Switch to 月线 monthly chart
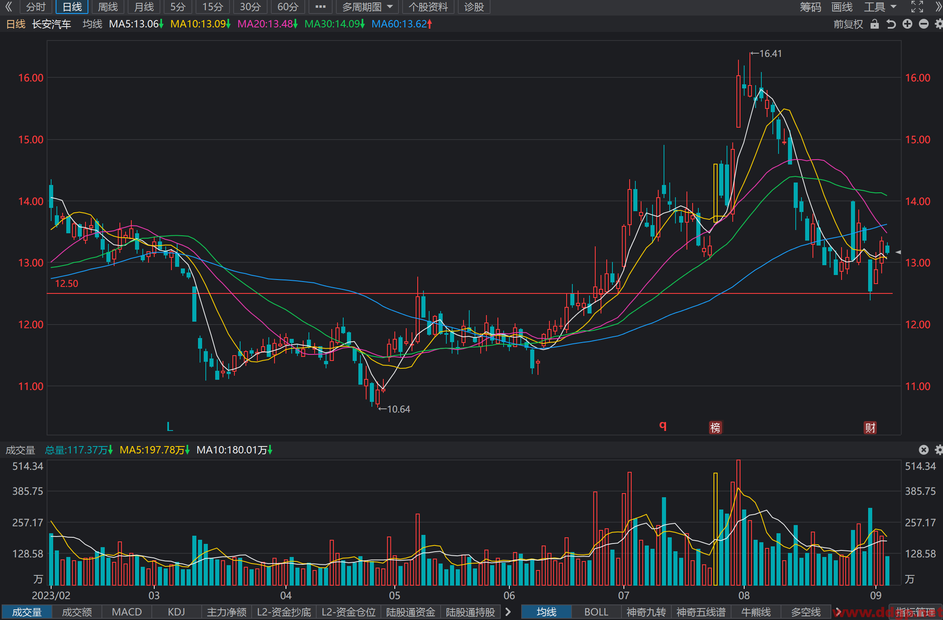Image resolution: width=943 pixels, height=620 pixels. point(144,7)
